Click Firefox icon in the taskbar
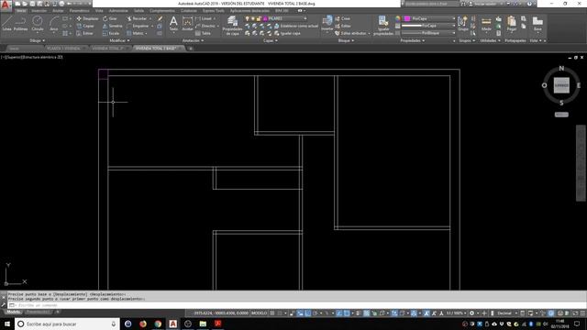The image size is (587, 330). coord(143,324)
